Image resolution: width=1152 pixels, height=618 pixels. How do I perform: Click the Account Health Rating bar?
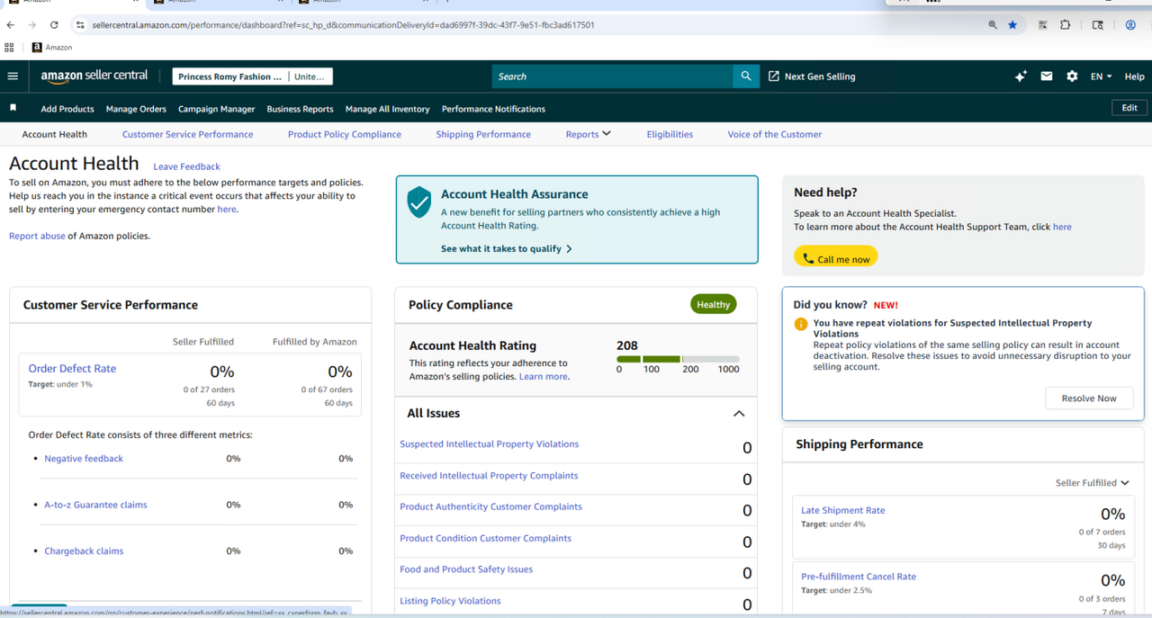pyautogui.click(x=677, y=359)
